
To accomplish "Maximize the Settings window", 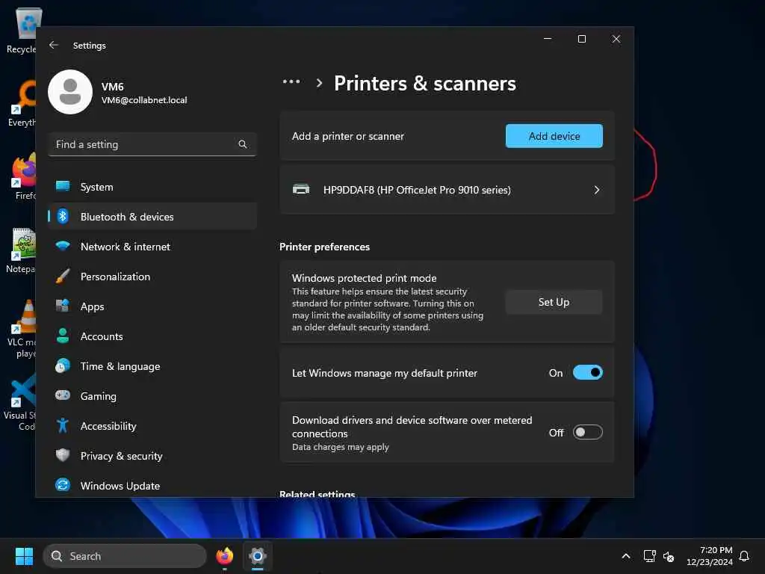I will [581, 39].
